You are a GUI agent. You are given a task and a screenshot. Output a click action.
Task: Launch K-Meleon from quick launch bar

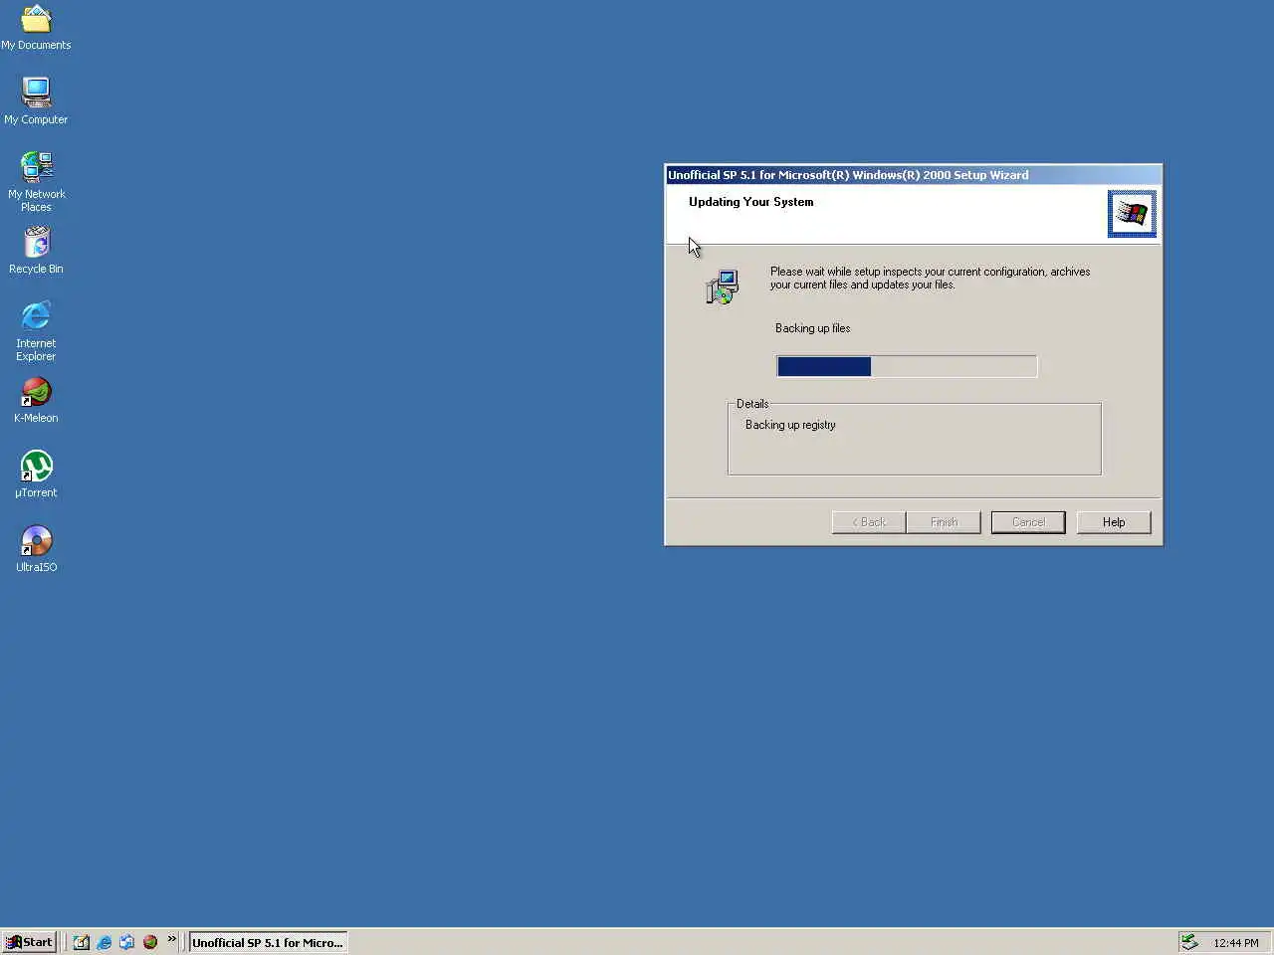[150, 942]
